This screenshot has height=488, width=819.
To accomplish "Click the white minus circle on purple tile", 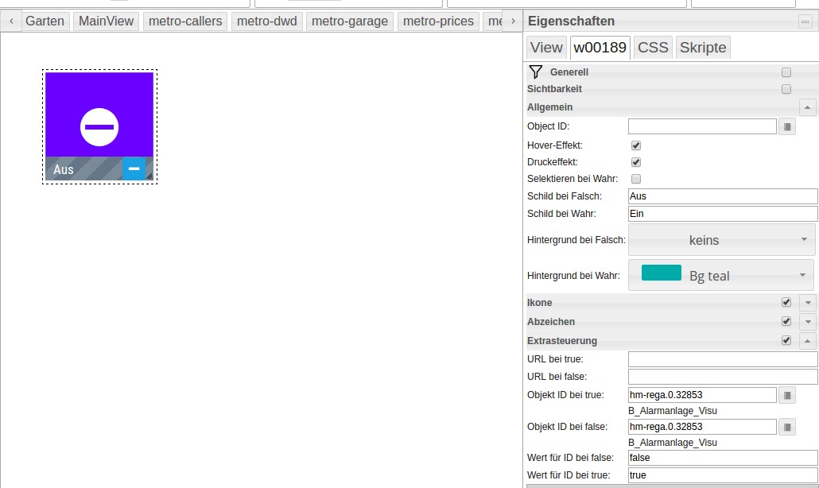I will (x=99, y=127).
